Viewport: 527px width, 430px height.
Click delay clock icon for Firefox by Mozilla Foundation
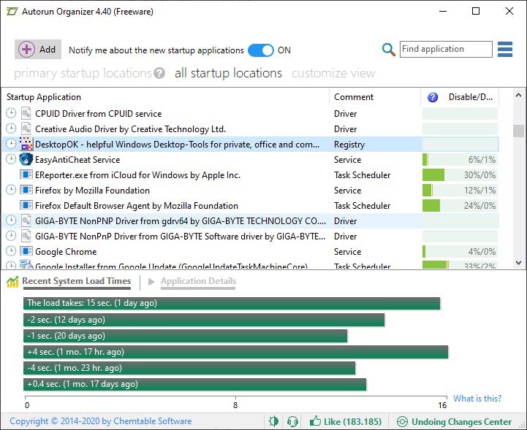pyautogui.click(x=11, y=191)
